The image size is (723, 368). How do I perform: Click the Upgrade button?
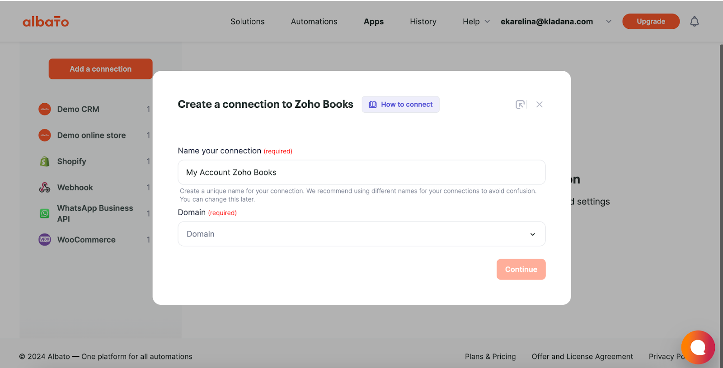pos(651,21)
